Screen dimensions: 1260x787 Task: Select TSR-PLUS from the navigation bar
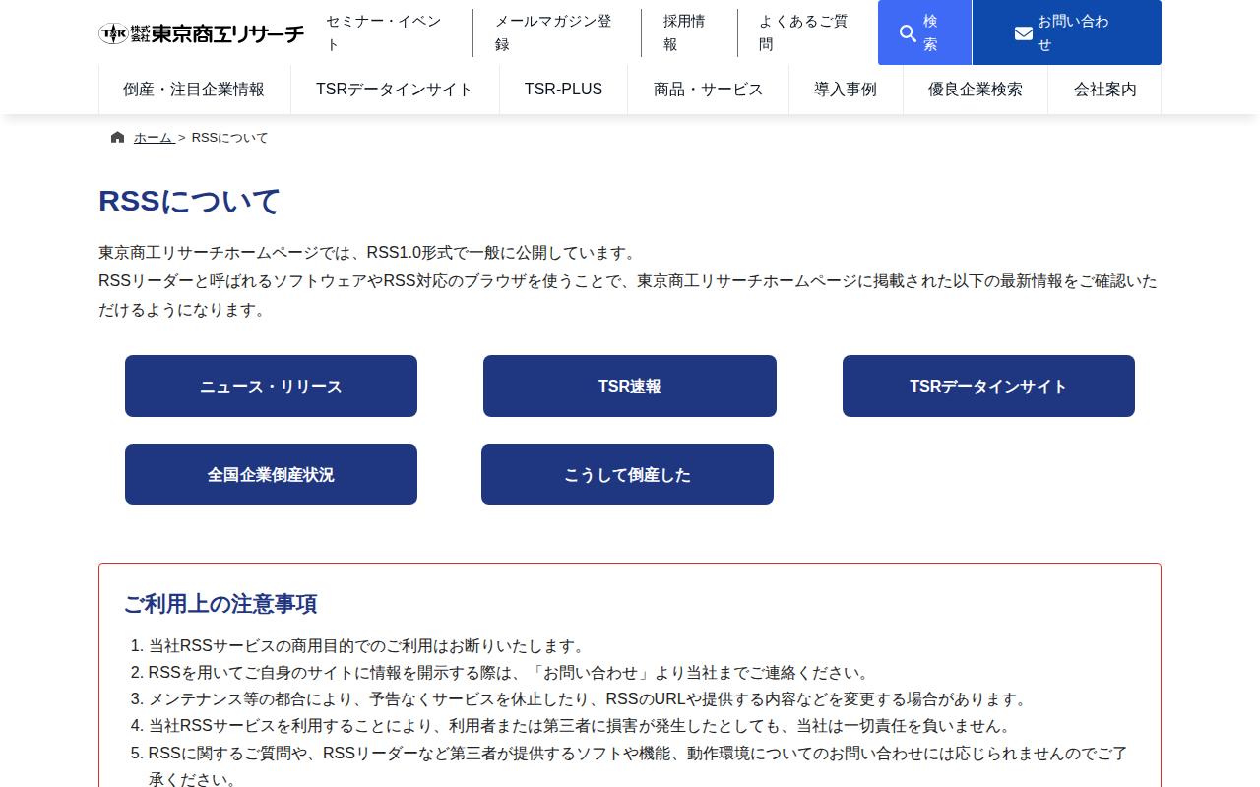(563, 89)
